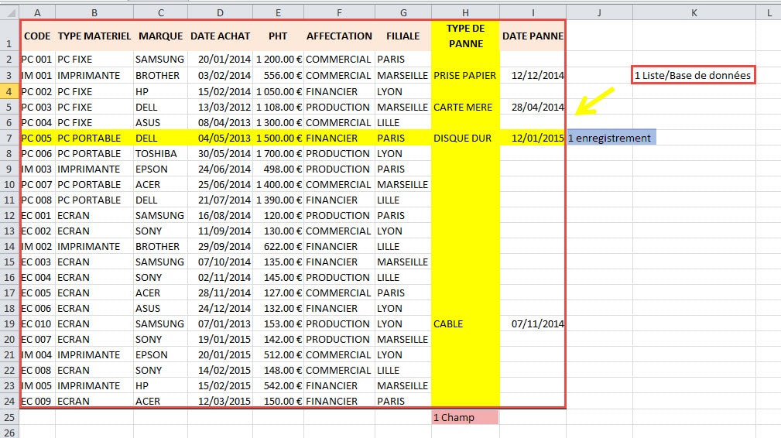781x438 pixels.
Task: Select code cell PC 005
Action: pyautogui.click(x=37, y=138)
